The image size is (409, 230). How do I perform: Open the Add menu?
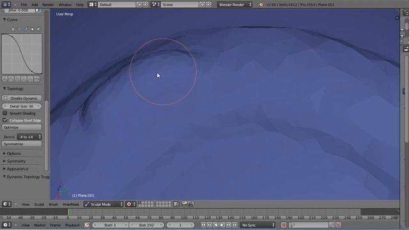pos(35,4)
